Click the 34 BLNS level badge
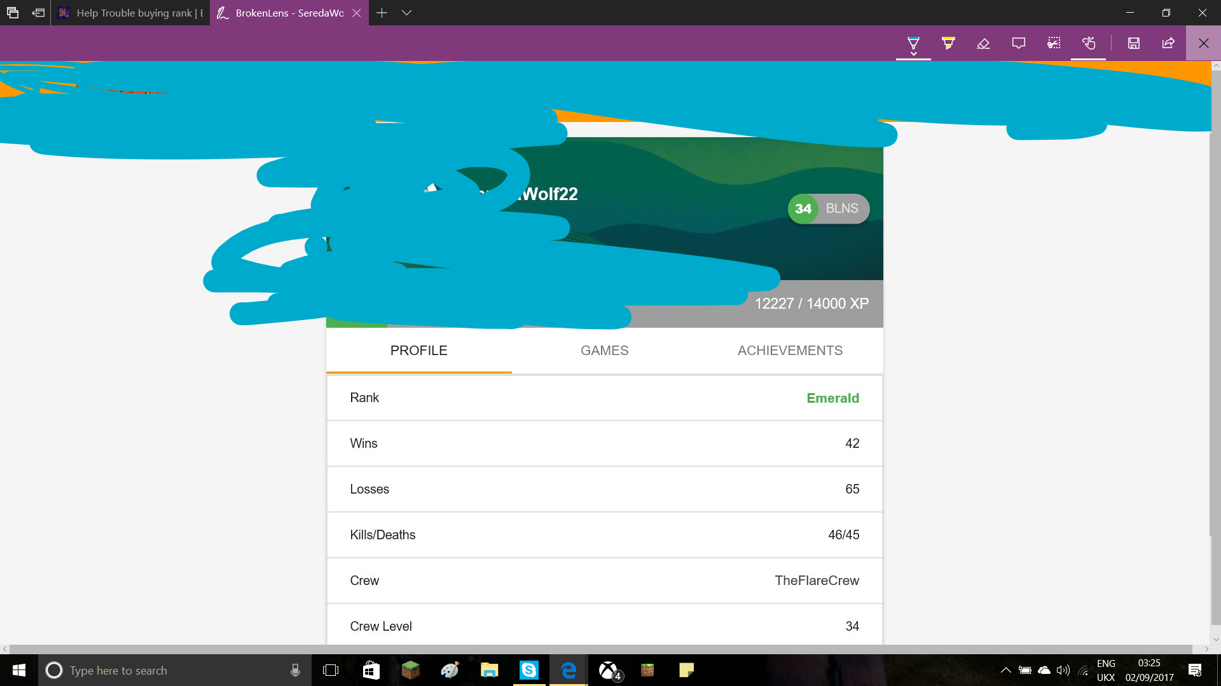This screenshot has height=686, width=1221. [x=829, y=209]
